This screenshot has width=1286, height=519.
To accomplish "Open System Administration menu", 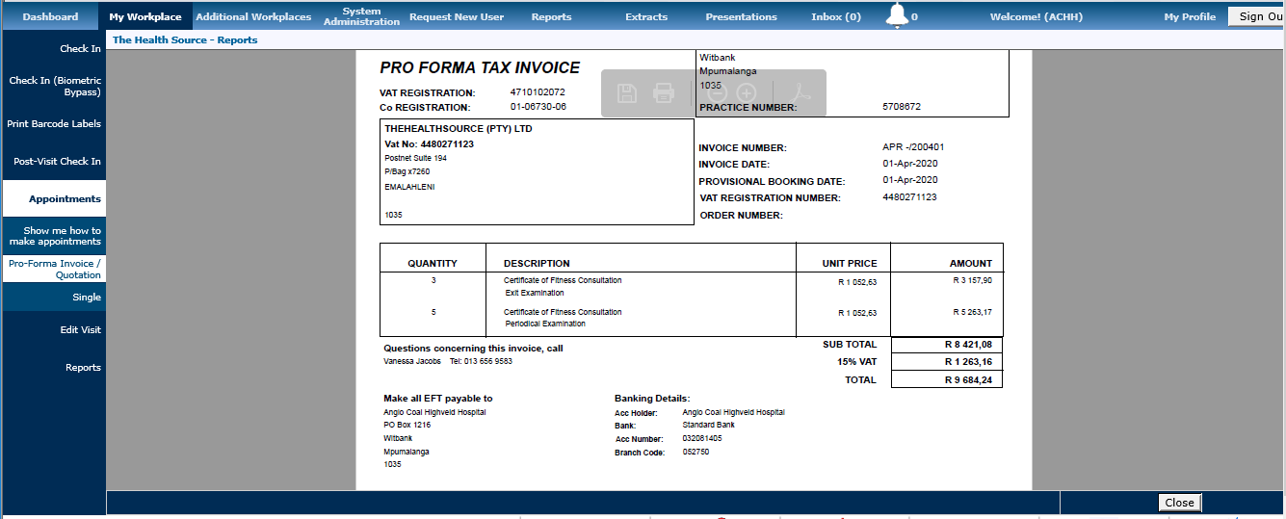I will (x=361, y=16).
